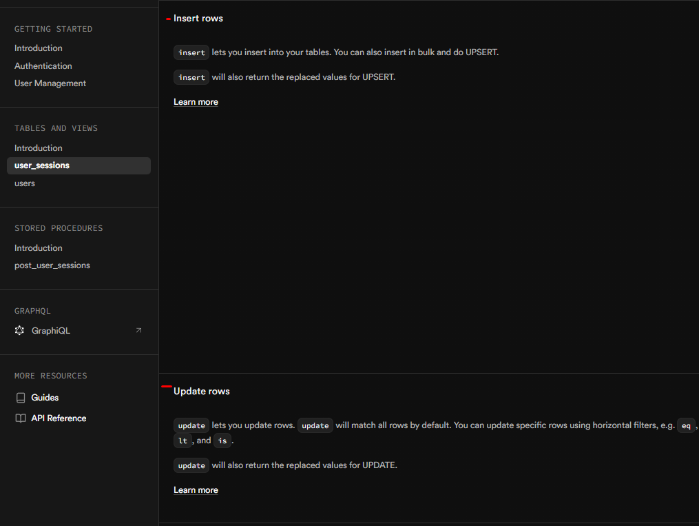Follow Learn more under Update rows
699x526 pixels.
point(196,490)
